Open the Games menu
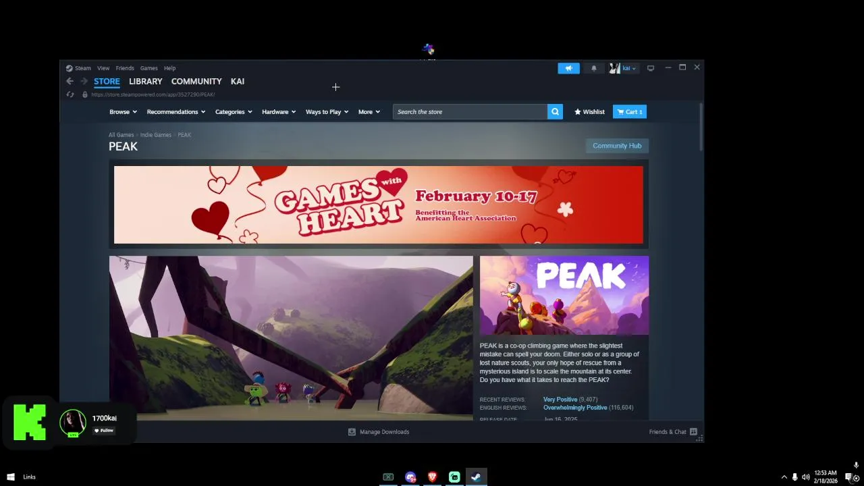The height and width of the screenshot is (486, 864). pyautogui.click(x=149, y=68)
